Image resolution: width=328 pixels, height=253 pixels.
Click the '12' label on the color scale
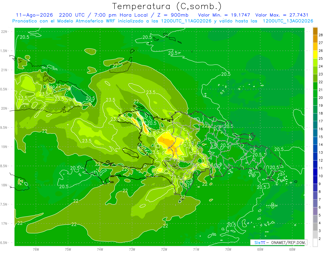tap(321, 160)
